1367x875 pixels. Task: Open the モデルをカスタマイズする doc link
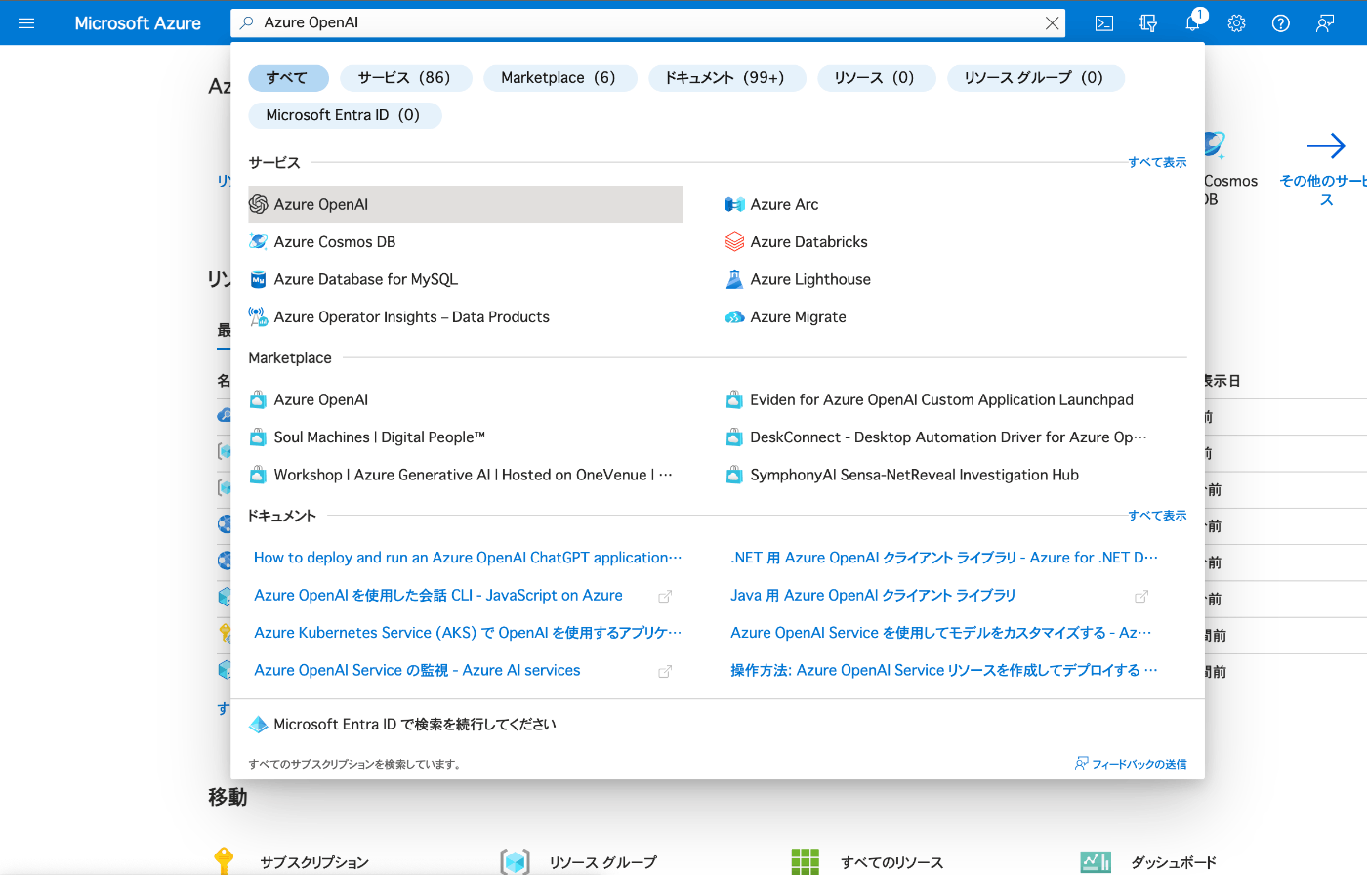(941, 633)
